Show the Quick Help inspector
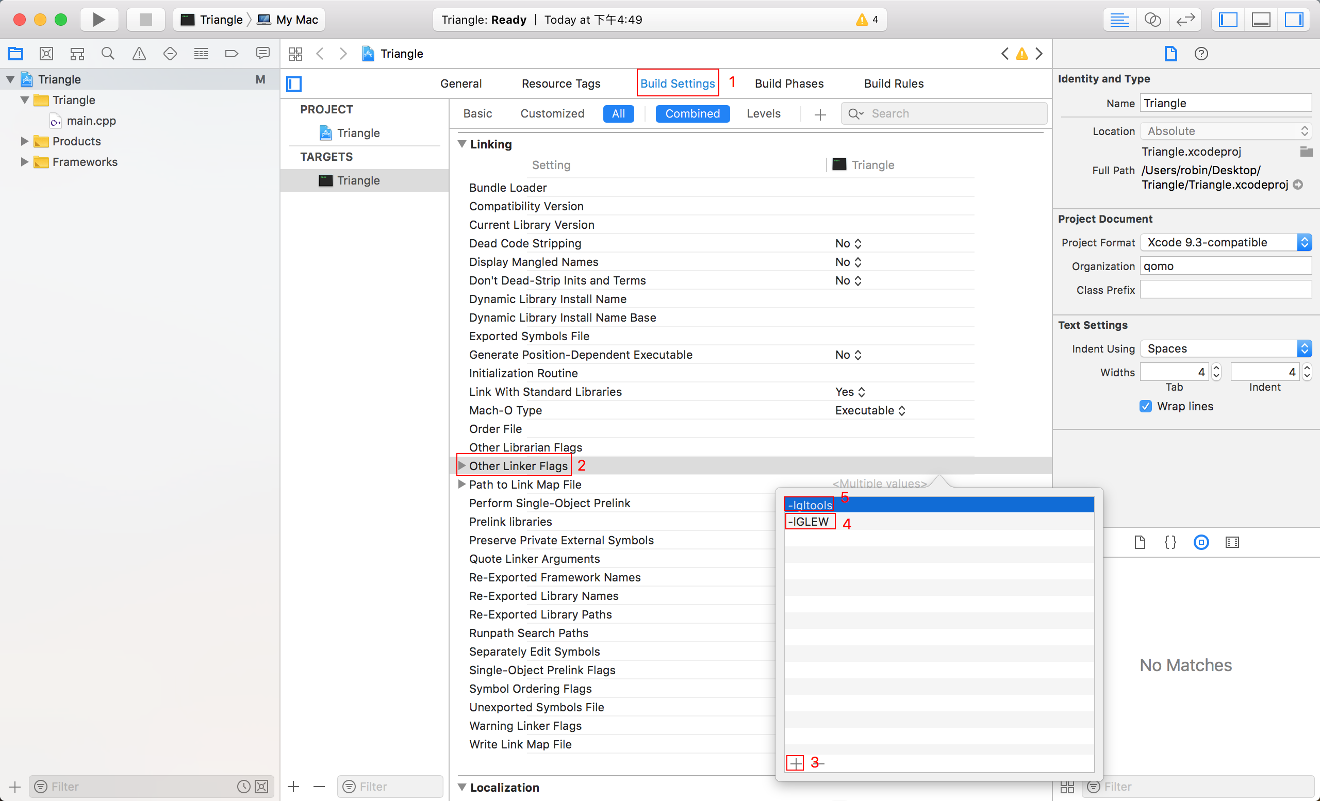This screenshot has width=1320, height=801. (1201, 54)
